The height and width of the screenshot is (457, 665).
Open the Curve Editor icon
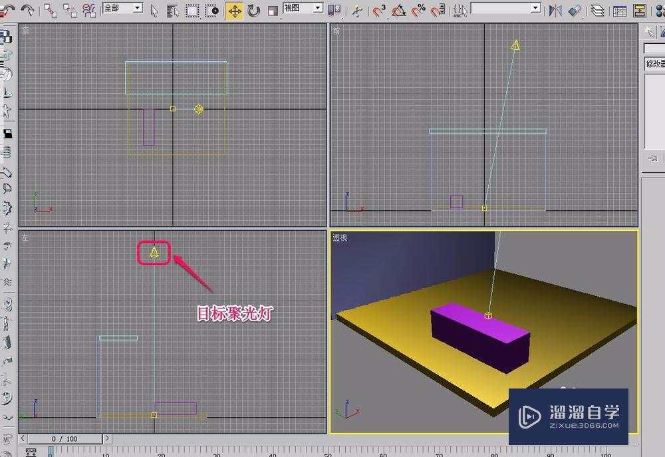[620, 10]
